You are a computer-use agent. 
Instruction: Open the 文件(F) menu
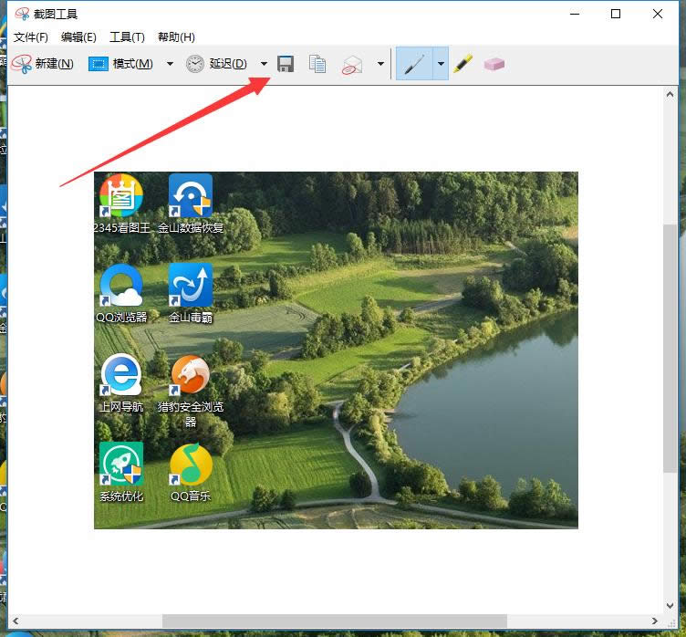click(31, 37)
